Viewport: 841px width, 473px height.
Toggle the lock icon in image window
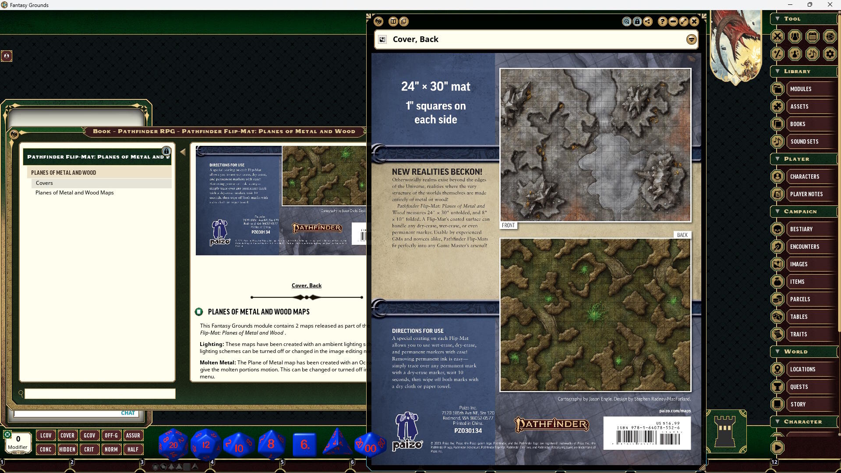click(637, 21)
